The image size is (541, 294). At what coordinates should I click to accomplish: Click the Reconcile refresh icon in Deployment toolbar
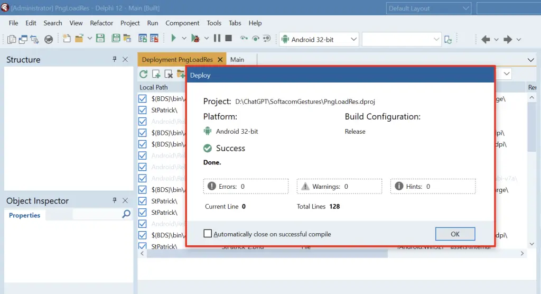144,73
